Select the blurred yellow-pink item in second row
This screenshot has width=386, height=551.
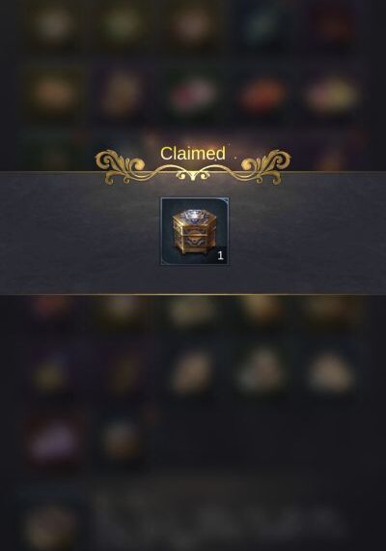(331, 95)
